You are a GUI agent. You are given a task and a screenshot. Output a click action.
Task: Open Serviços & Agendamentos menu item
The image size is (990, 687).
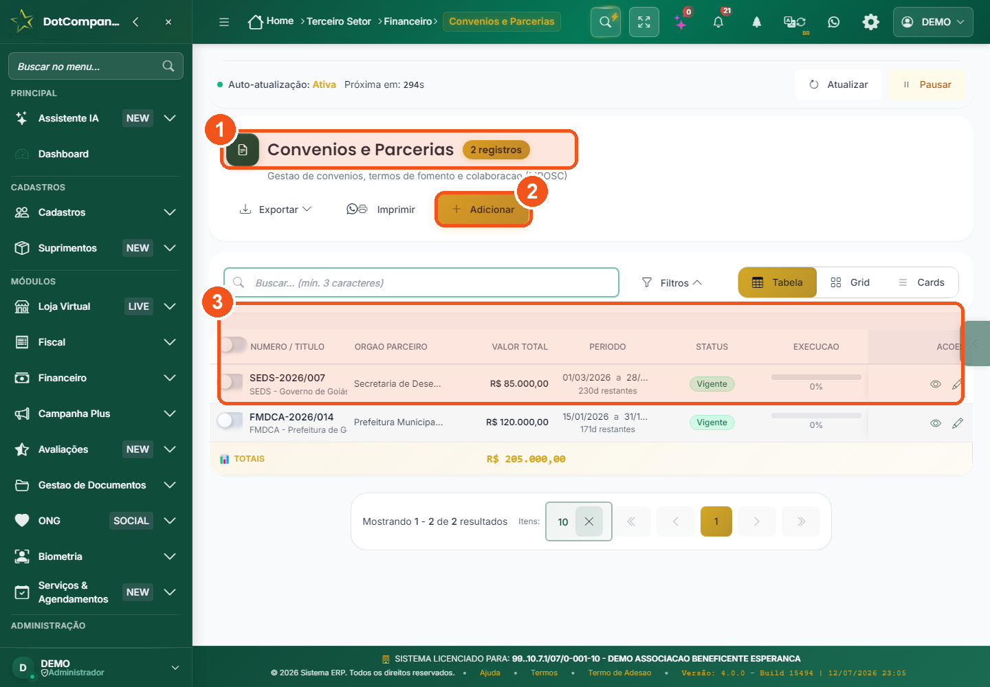click(x=96, y=592)
